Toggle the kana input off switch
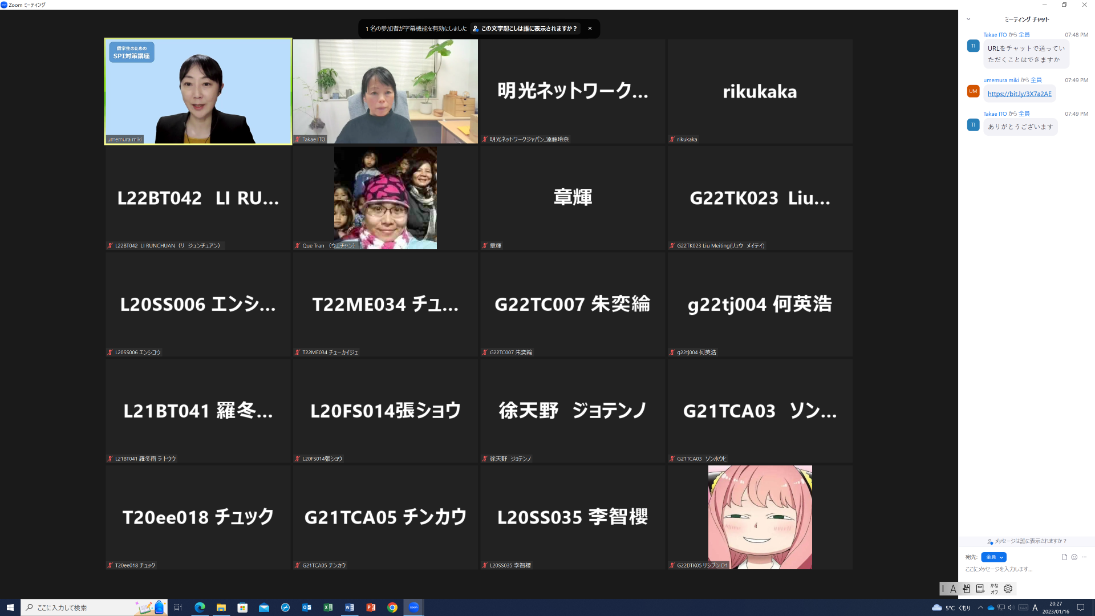 pyautogui.click(x=994, y=589)
